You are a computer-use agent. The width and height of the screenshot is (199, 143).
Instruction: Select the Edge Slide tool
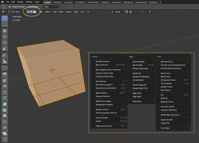pyautogui.click(x=5, y=122)
